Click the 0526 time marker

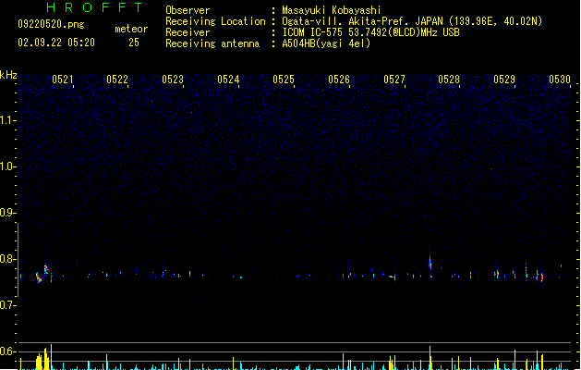pos(339,80)
